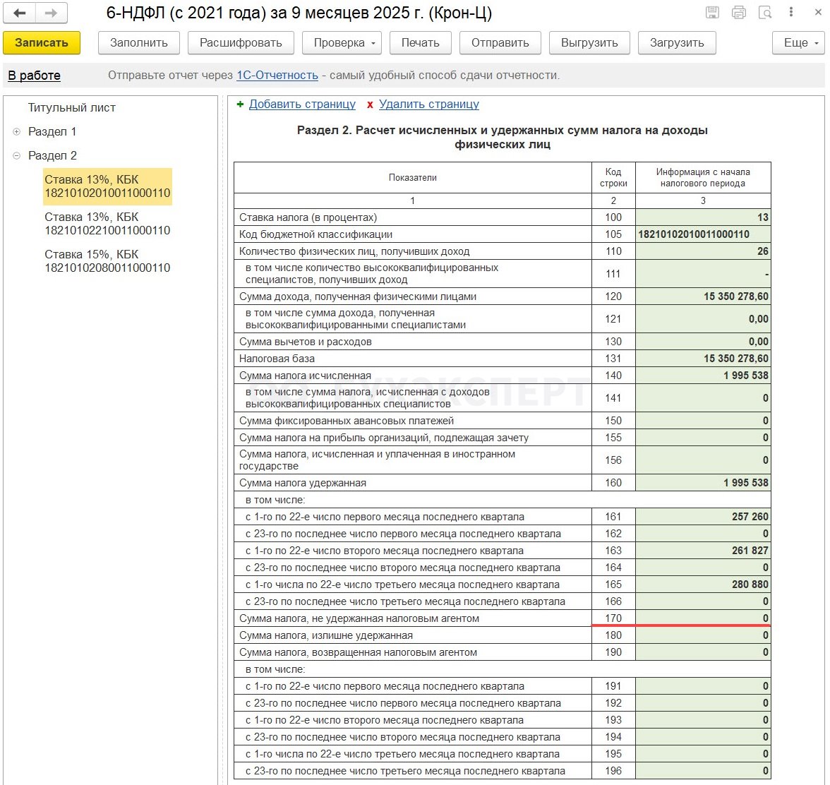Screen dimensions: 830x785
Task: Click green plus icon to add page
Action: click(x=240, y=104)
